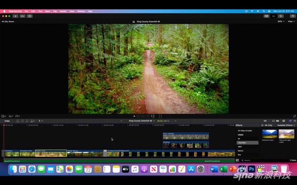Go back in timeline history arrow
This screenshot has width=297, height=185.
click(121, 121)
